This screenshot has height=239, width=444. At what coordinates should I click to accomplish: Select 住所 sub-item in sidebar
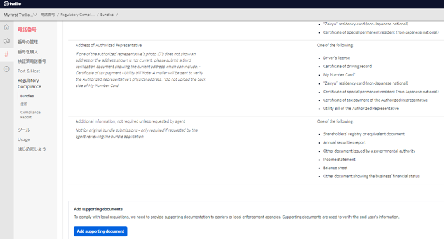click(24, 104)
